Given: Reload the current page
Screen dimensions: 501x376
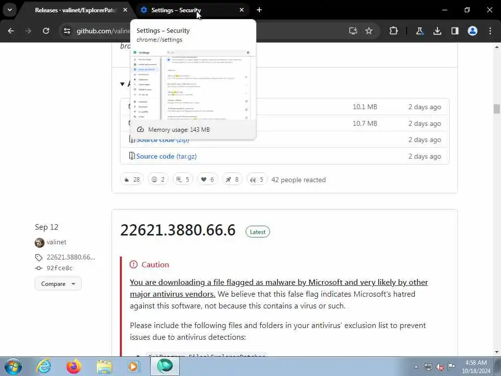Looking at the screenshot, I should 46,31.
